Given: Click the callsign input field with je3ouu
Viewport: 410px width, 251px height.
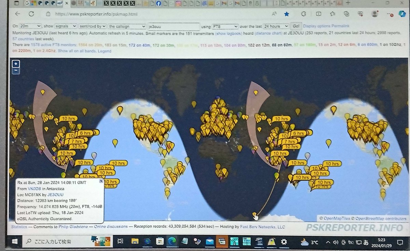Looking at the screenshot, I should [x=174, y=26].
